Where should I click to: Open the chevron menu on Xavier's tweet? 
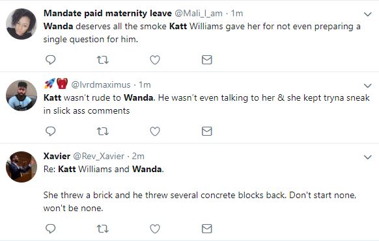point(368,157)
